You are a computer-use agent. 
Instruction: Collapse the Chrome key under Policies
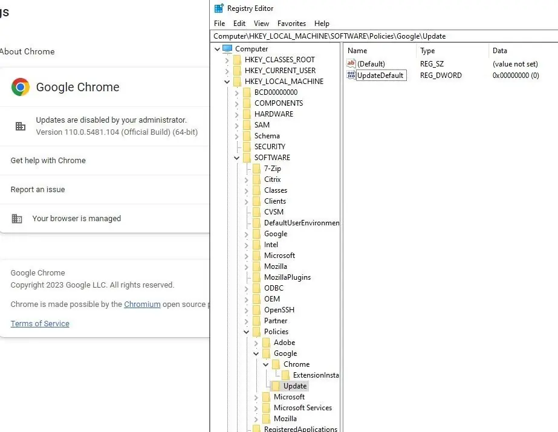pos(265,365)
